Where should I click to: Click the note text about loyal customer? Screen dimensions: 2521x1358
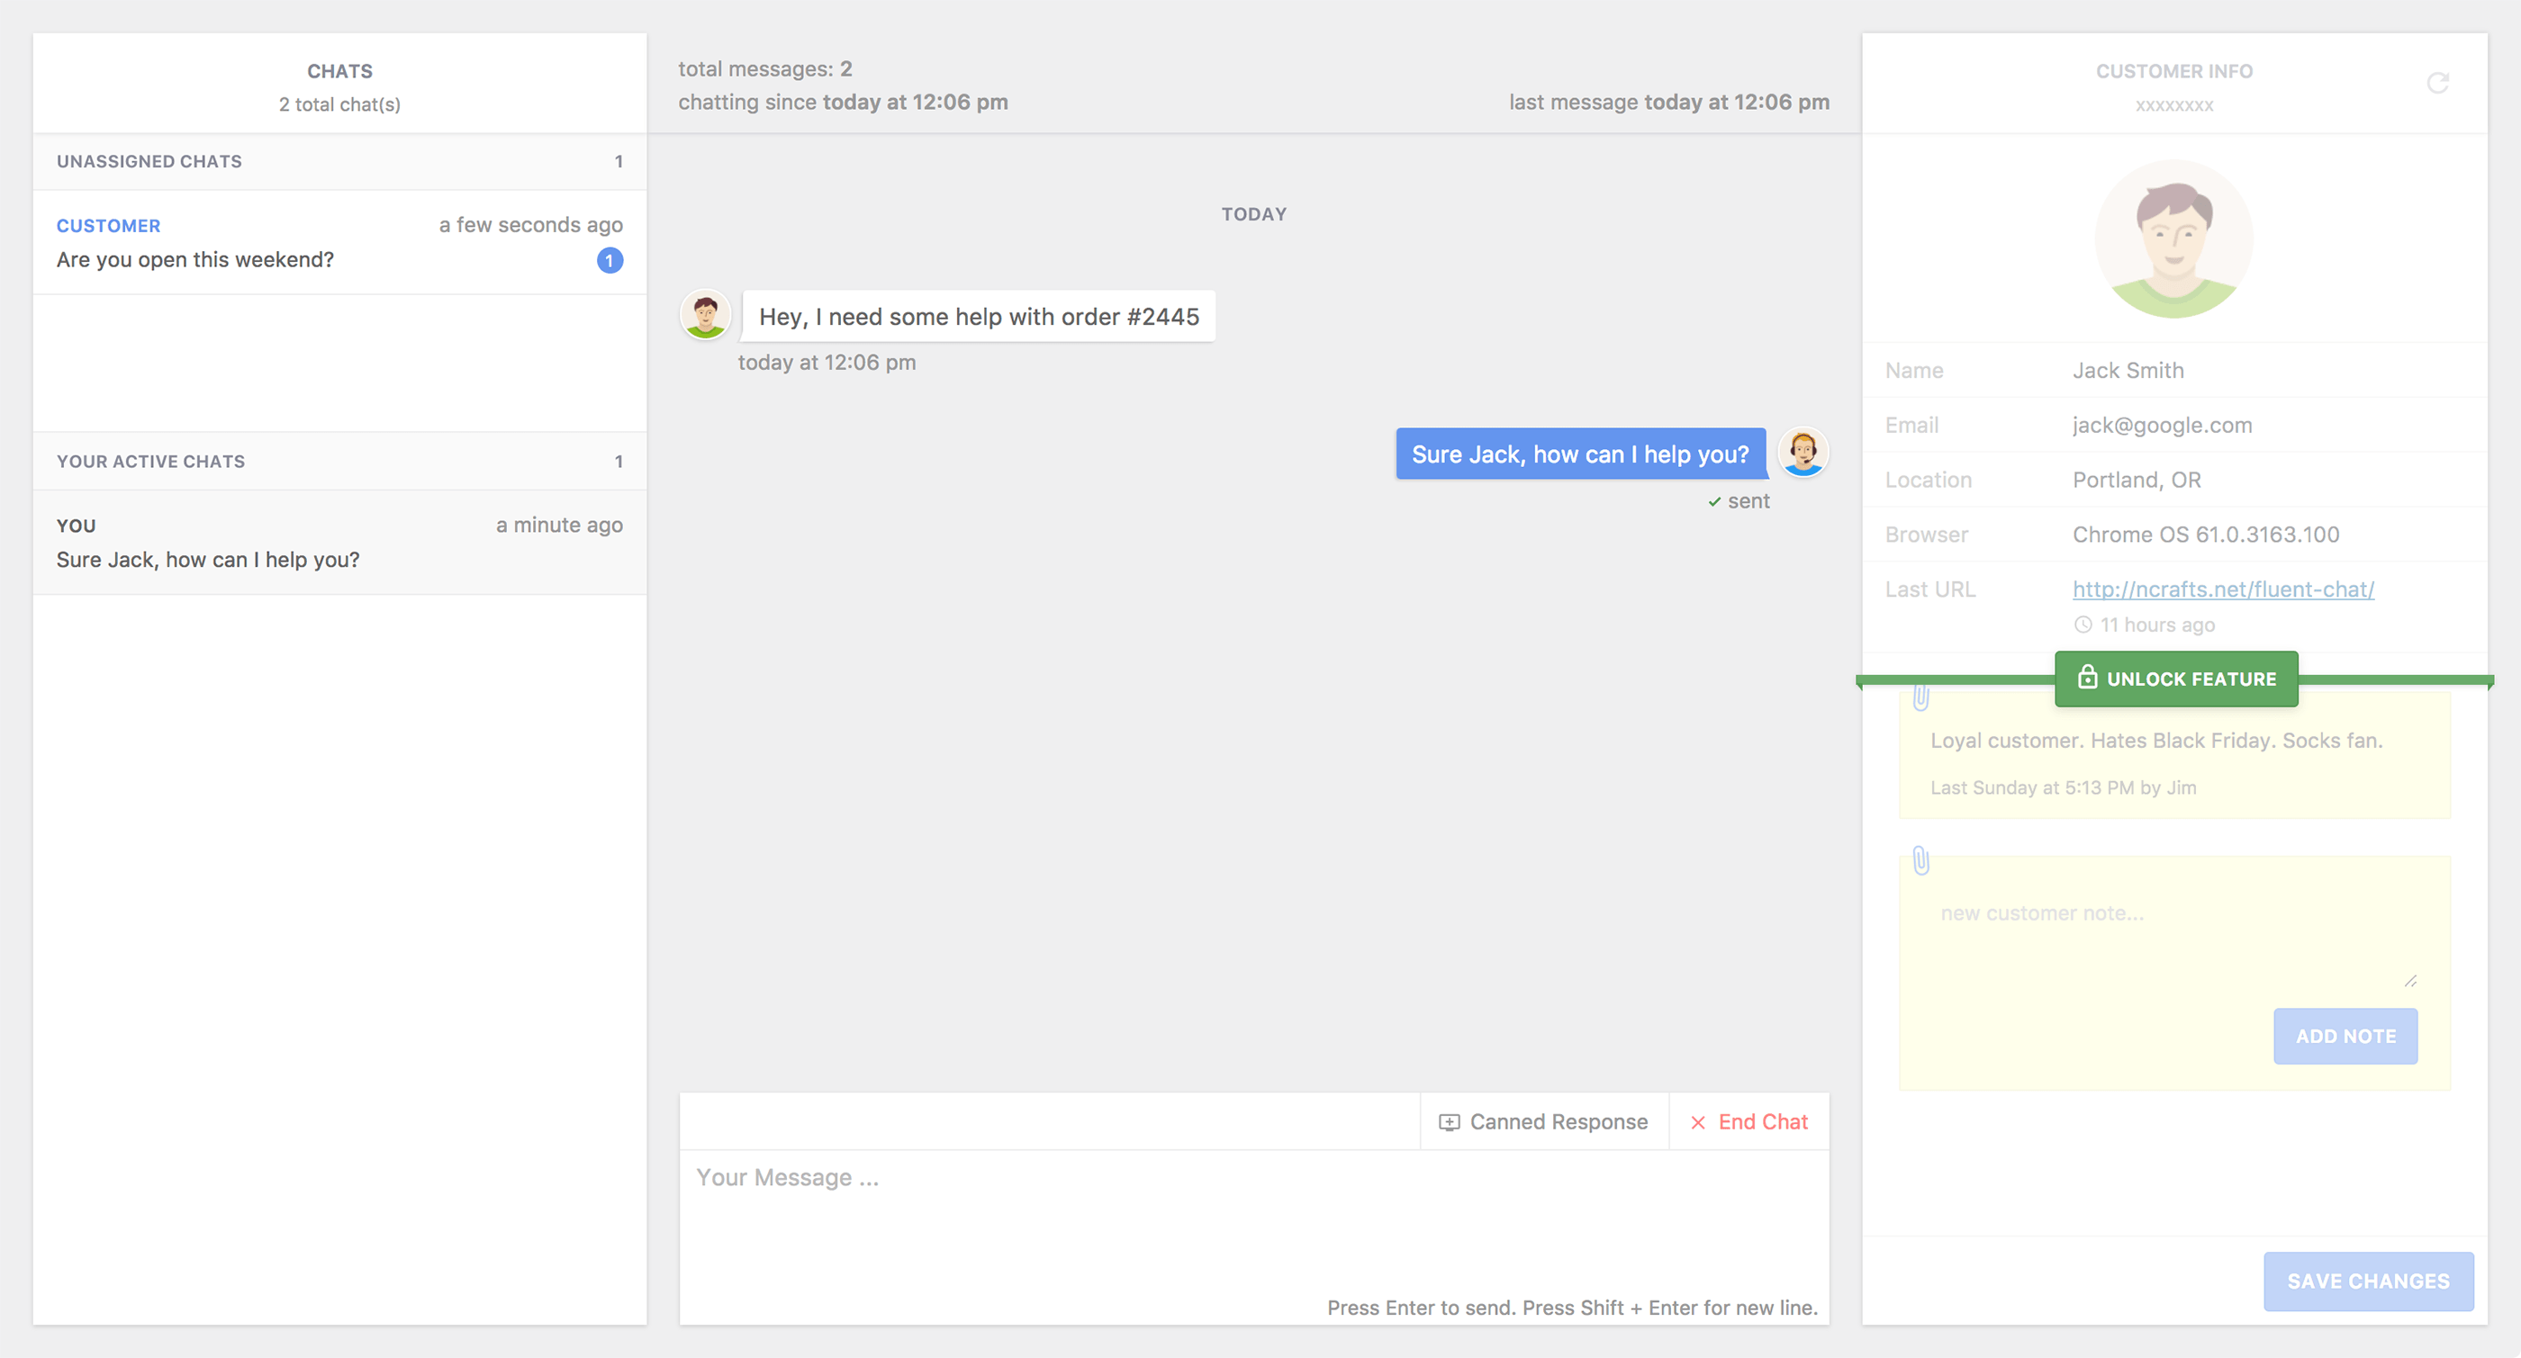point(2156,741)
